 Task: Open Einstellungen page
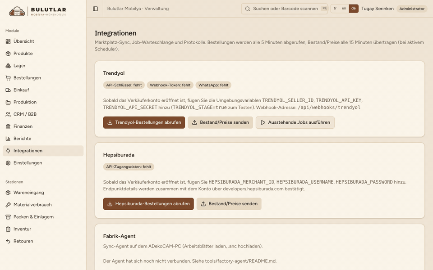[43, 163]
